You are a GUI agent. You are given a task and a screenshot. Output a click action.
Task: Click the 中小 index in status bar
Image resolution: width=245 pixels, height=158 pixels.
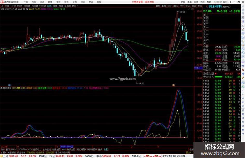(99, 156)
